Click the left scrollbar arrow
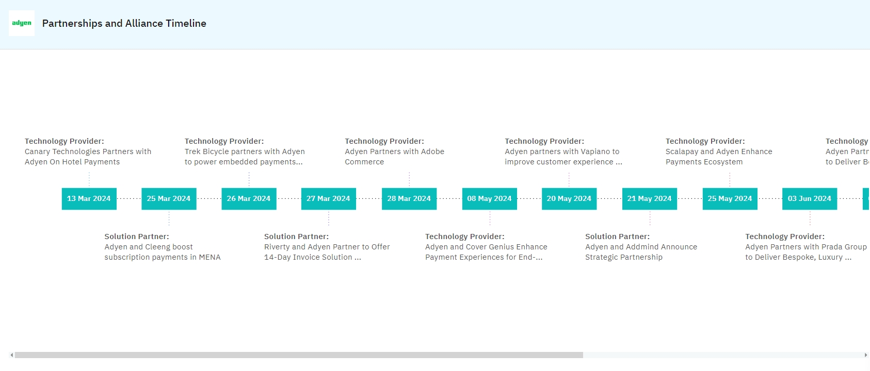This screenshot has width=870, height=371. (x=12, y=355)
